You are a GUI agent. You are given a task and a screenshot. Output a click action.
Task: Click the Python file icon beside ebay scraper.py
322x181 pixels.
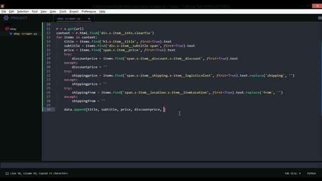point(11,34)
